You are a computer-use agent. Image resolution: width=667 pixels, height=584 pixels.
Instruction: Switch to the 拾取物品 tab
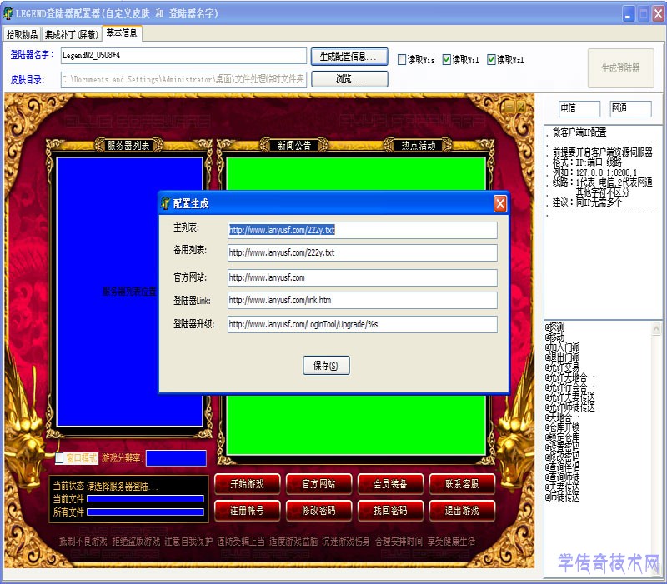click(23, 35)
